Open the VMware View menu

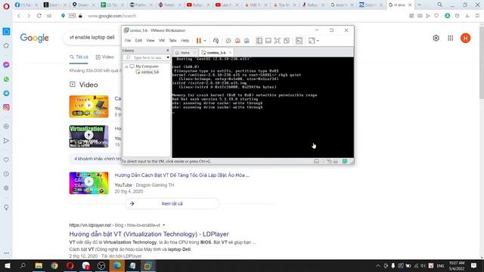(150, 41)
